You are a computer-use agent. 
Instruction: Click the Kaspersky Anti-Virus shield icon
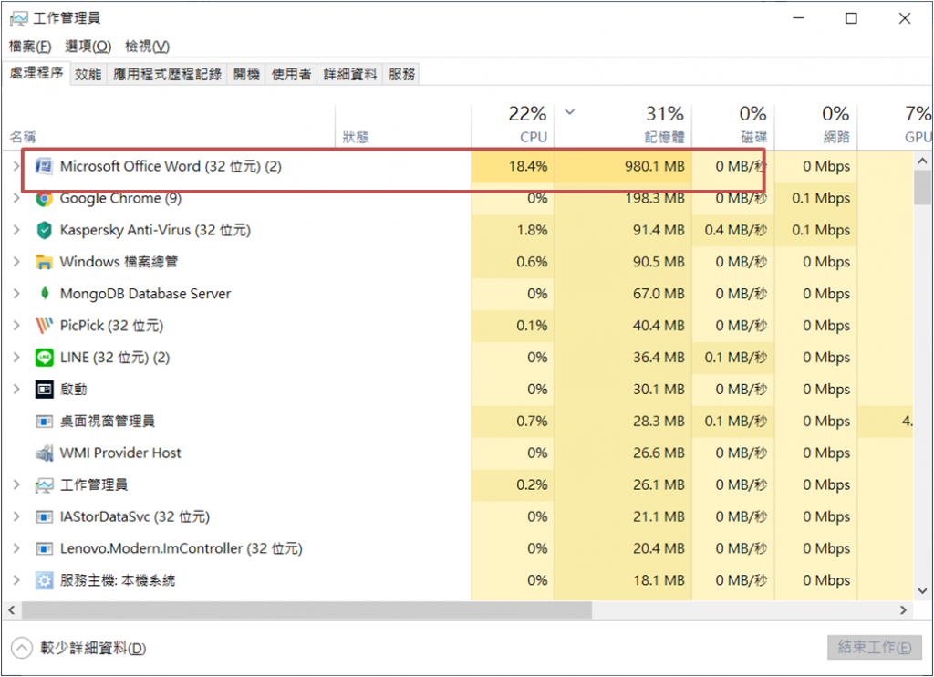tap(44, 230)
